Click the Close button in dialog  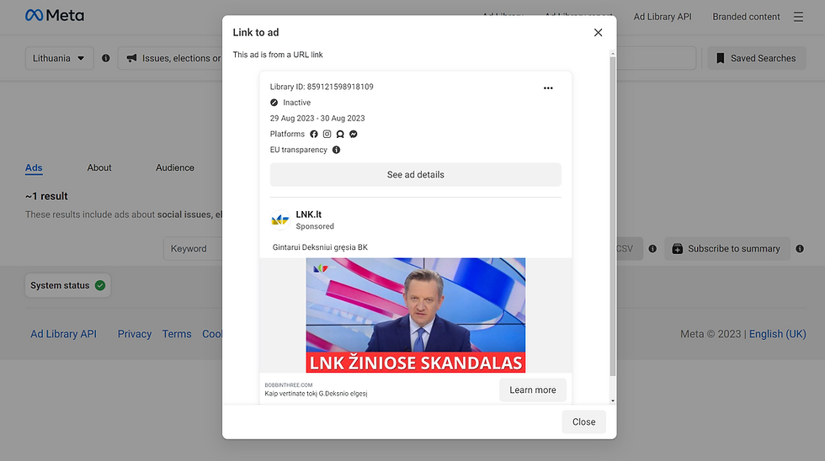coord(583,422)
